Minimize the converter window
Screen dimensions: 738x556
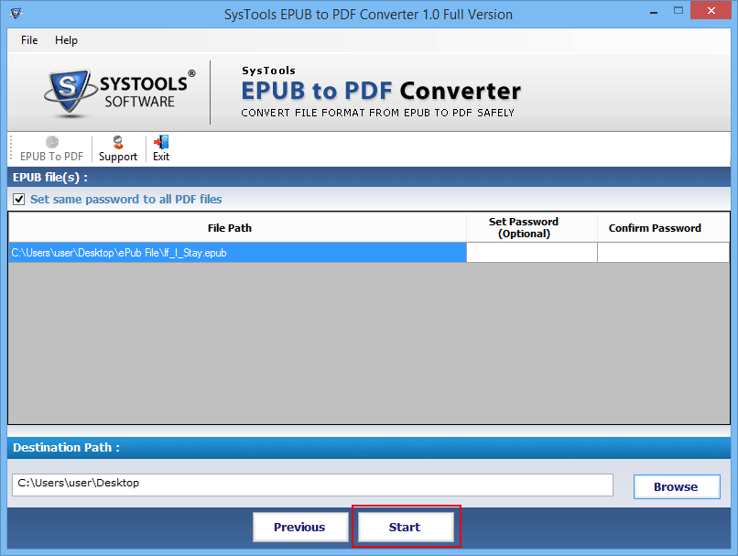653,11
